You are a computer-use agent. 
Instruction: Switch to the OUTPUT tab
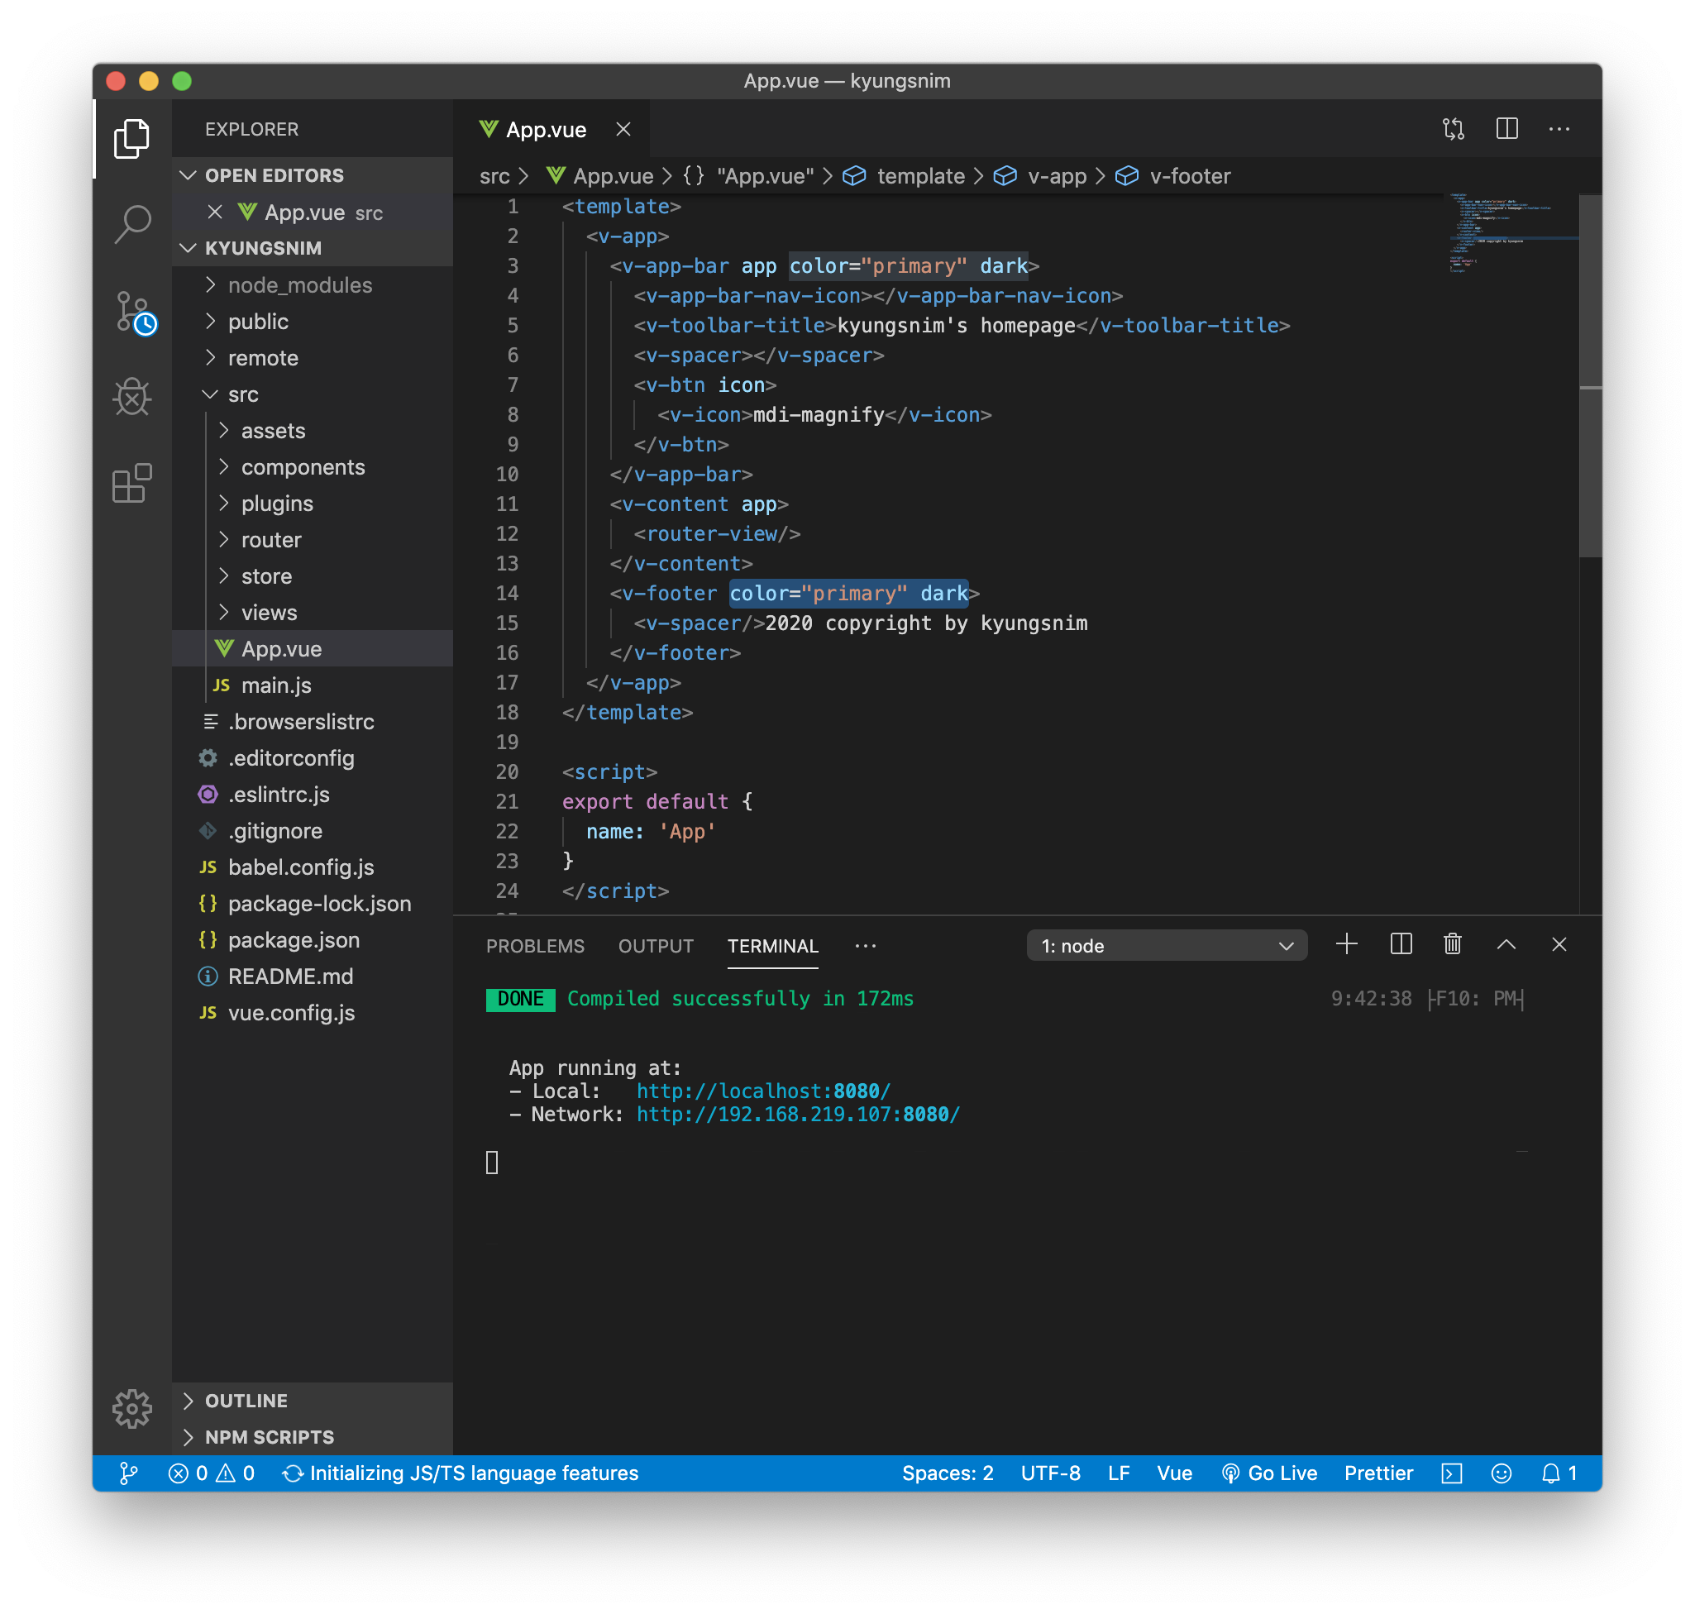click(x=656, y=946)
